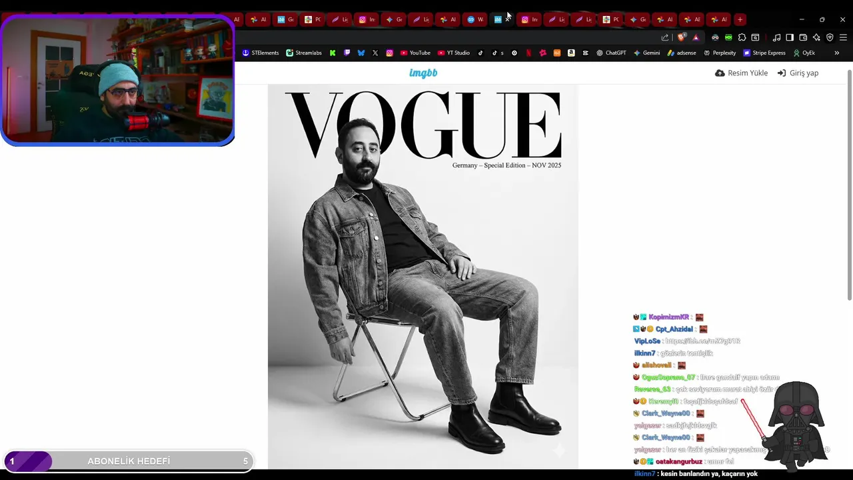Screen dimensions: 853x480
Task: Click the Giriş yap login button
Action: [798, 73]
